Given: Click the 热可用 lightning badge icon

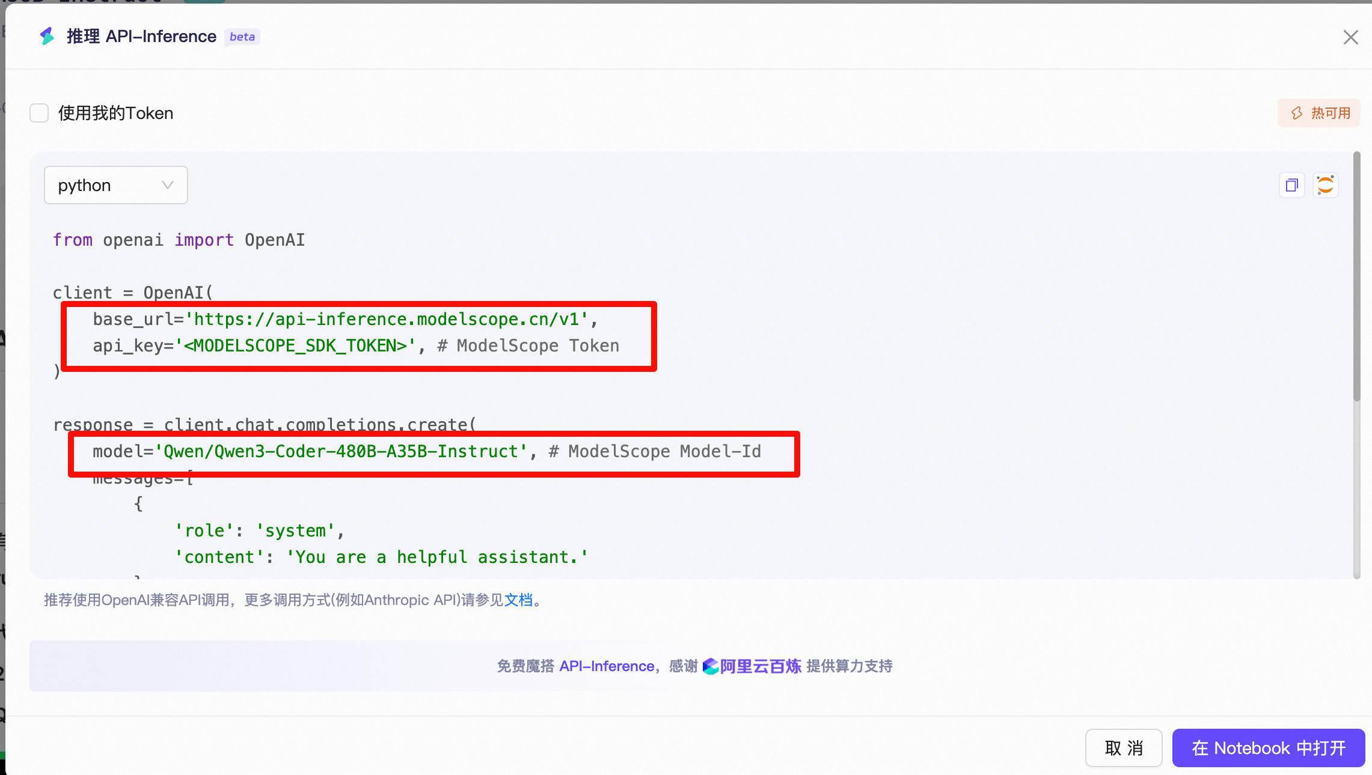Looking at the screenshot, I should point(1297,113).
